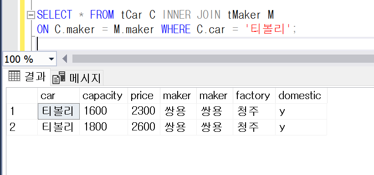Click the SELECT keyword in the query
This screenshot has height=175, width=374.
54,15
